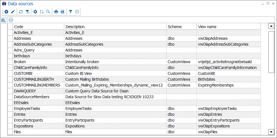Screen dimensions: 277x138
Task: Click the CustomBI view name cell
Action: 229,73
